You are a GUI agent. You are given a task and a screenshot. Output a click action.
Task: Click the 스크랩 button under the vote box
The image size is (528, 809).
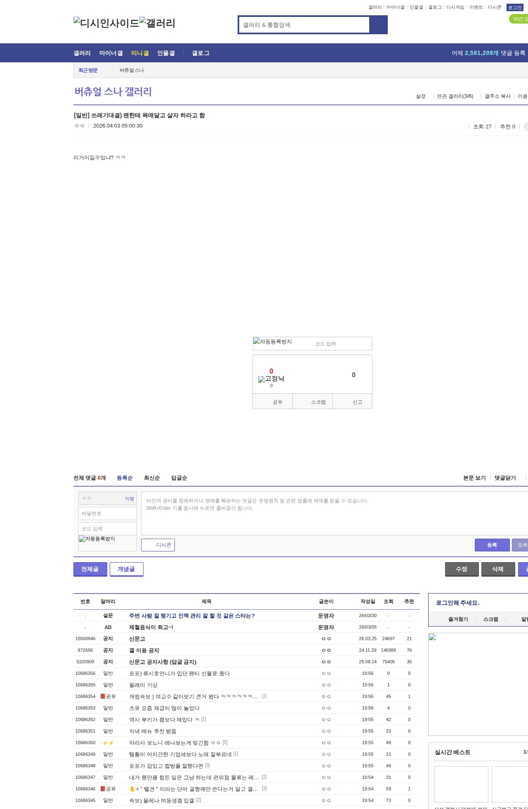(x=313, y=402)
